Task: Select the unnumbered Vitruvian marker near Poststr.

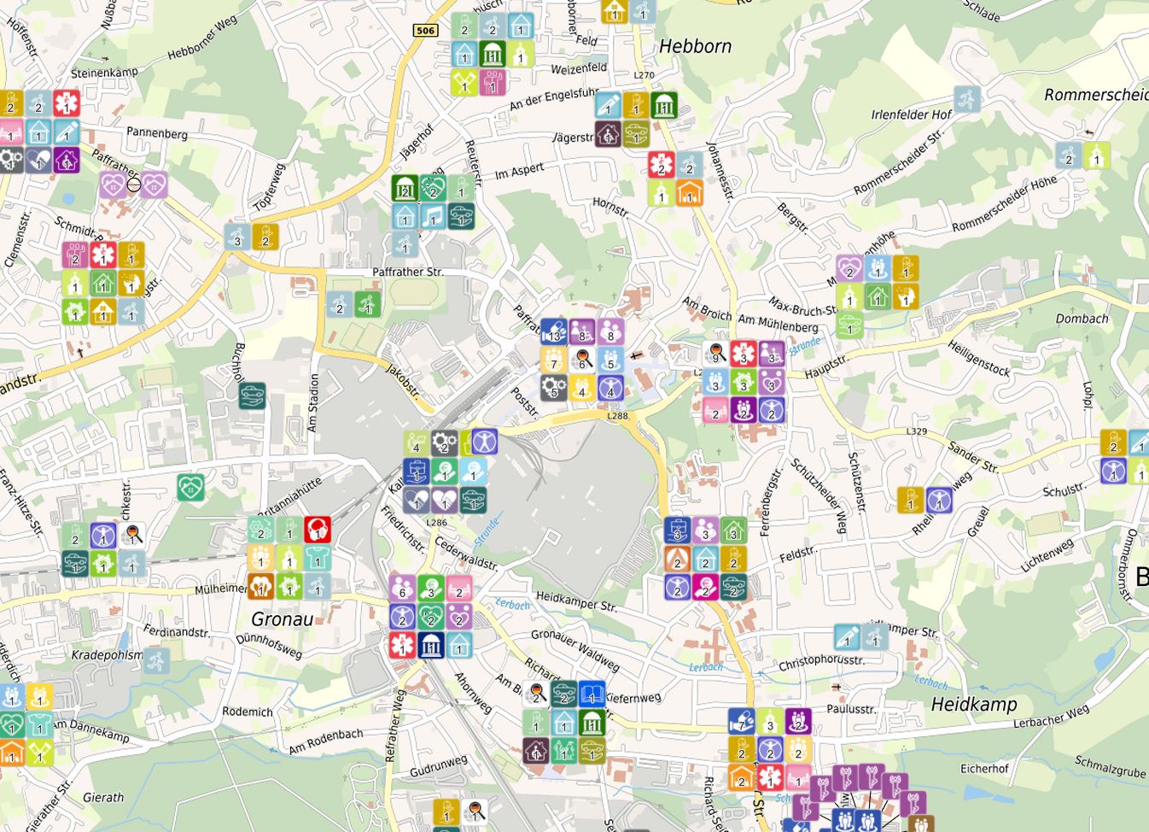Action: [484, 441]
